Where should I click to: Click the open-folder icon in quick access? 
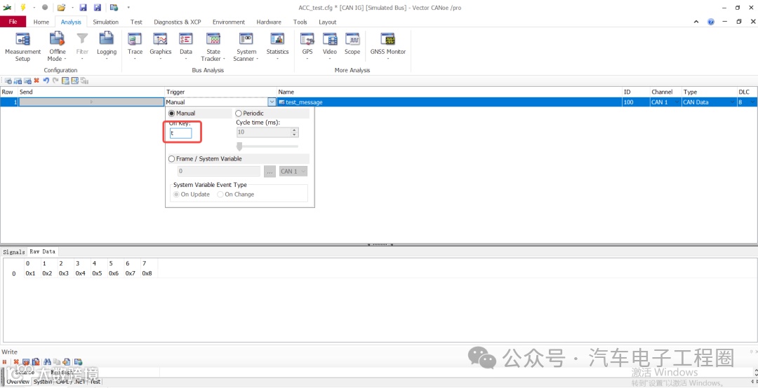[61, 7]
